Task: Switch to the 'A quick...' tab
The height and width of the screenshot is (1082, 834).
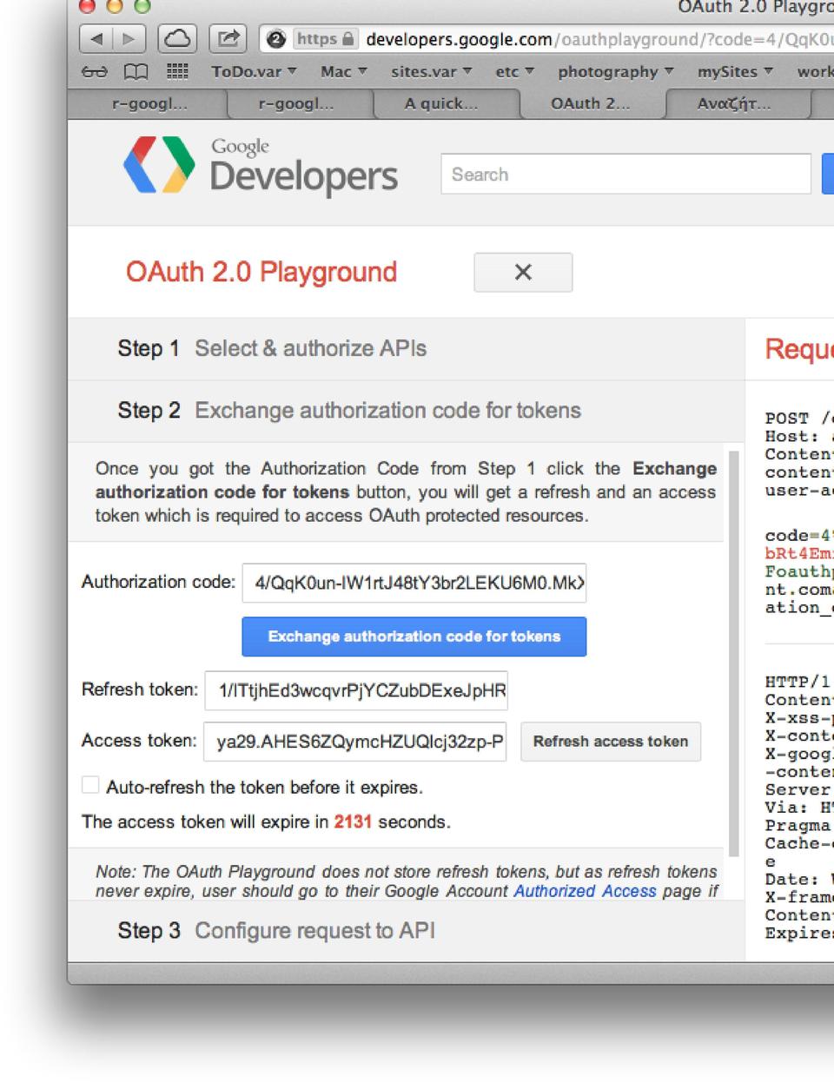Action: pos(441,104)
